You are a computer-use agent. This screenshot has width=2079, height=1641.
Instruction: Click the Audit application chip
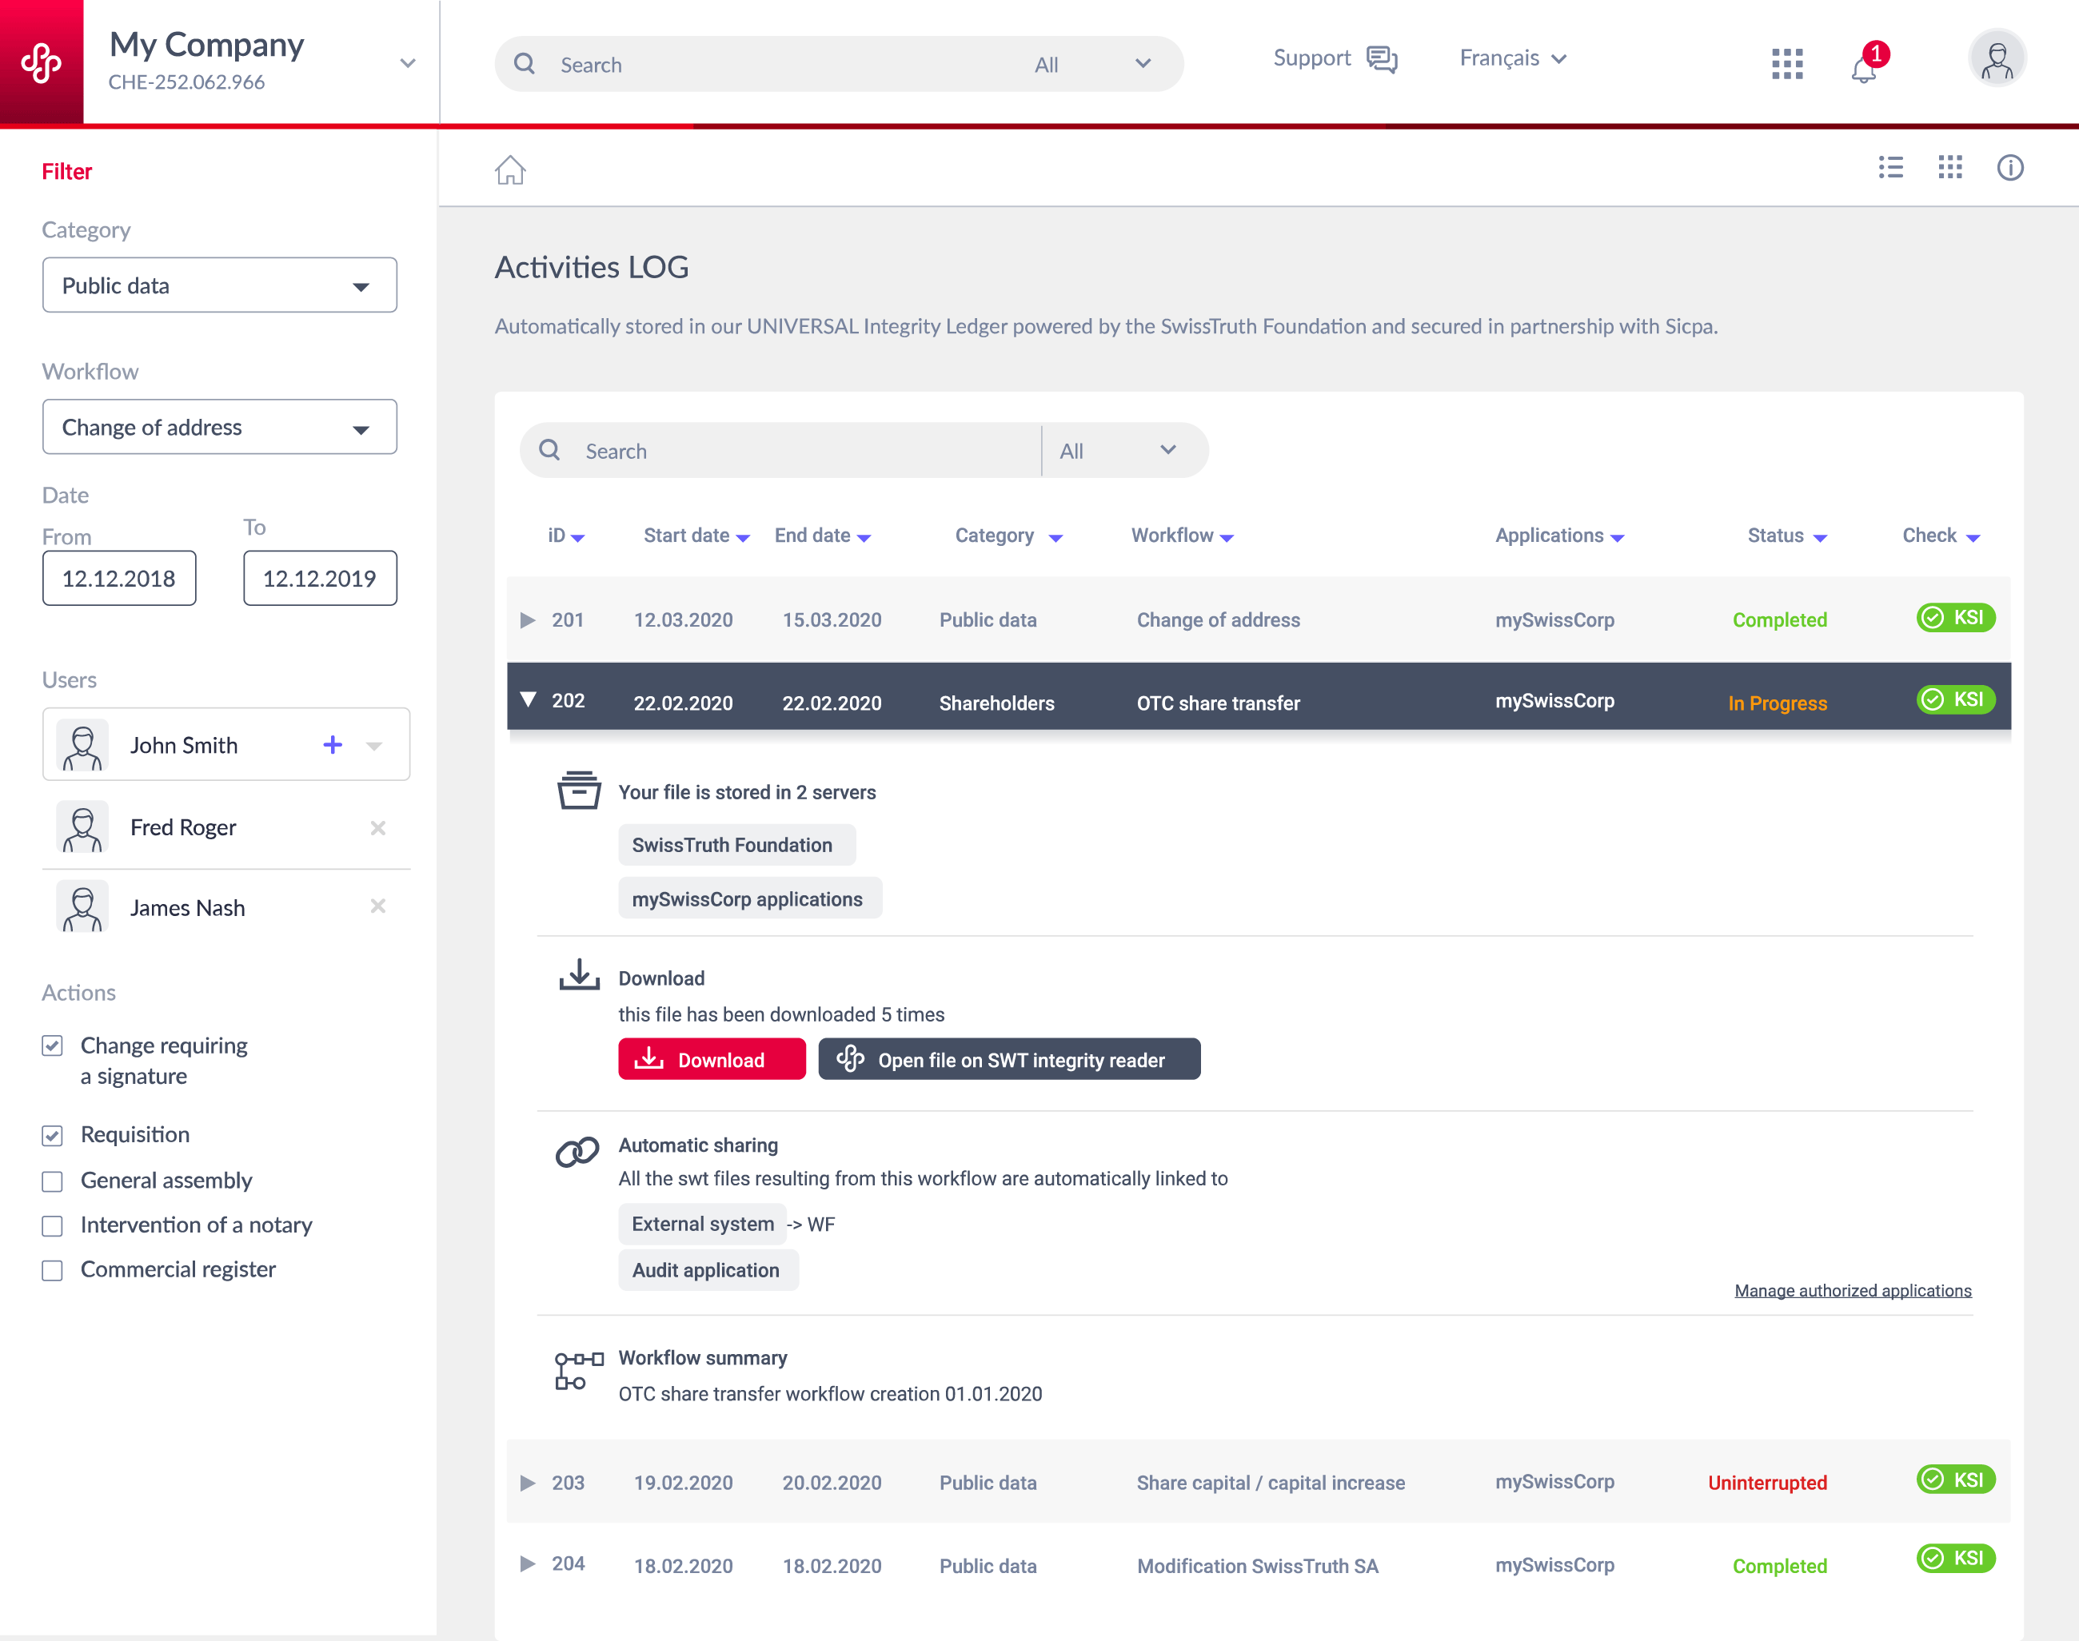point(708,1270)
